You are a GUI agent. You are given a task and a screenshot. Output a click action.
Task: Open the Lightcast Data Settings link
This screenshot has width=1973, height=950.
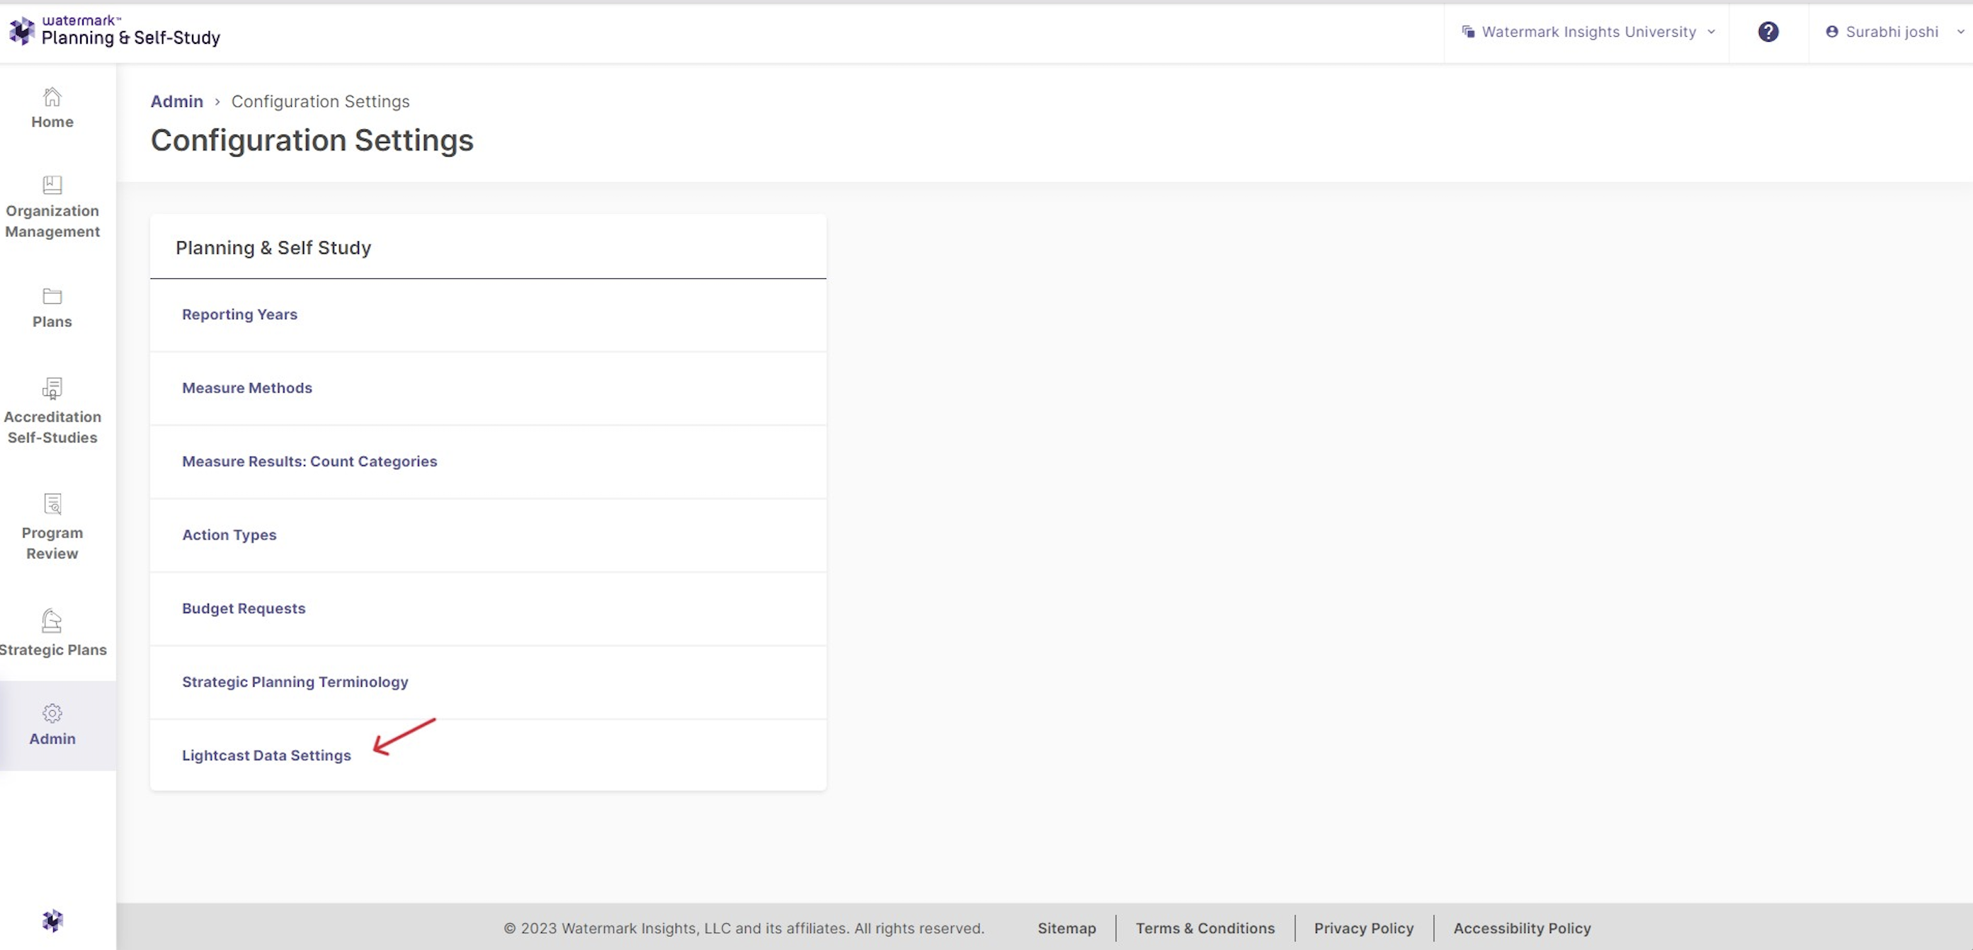coord(266,755)
